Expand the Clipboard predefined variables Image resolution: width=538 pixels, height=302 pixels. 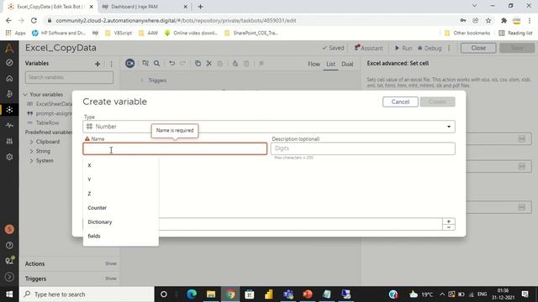click(31, 142)
